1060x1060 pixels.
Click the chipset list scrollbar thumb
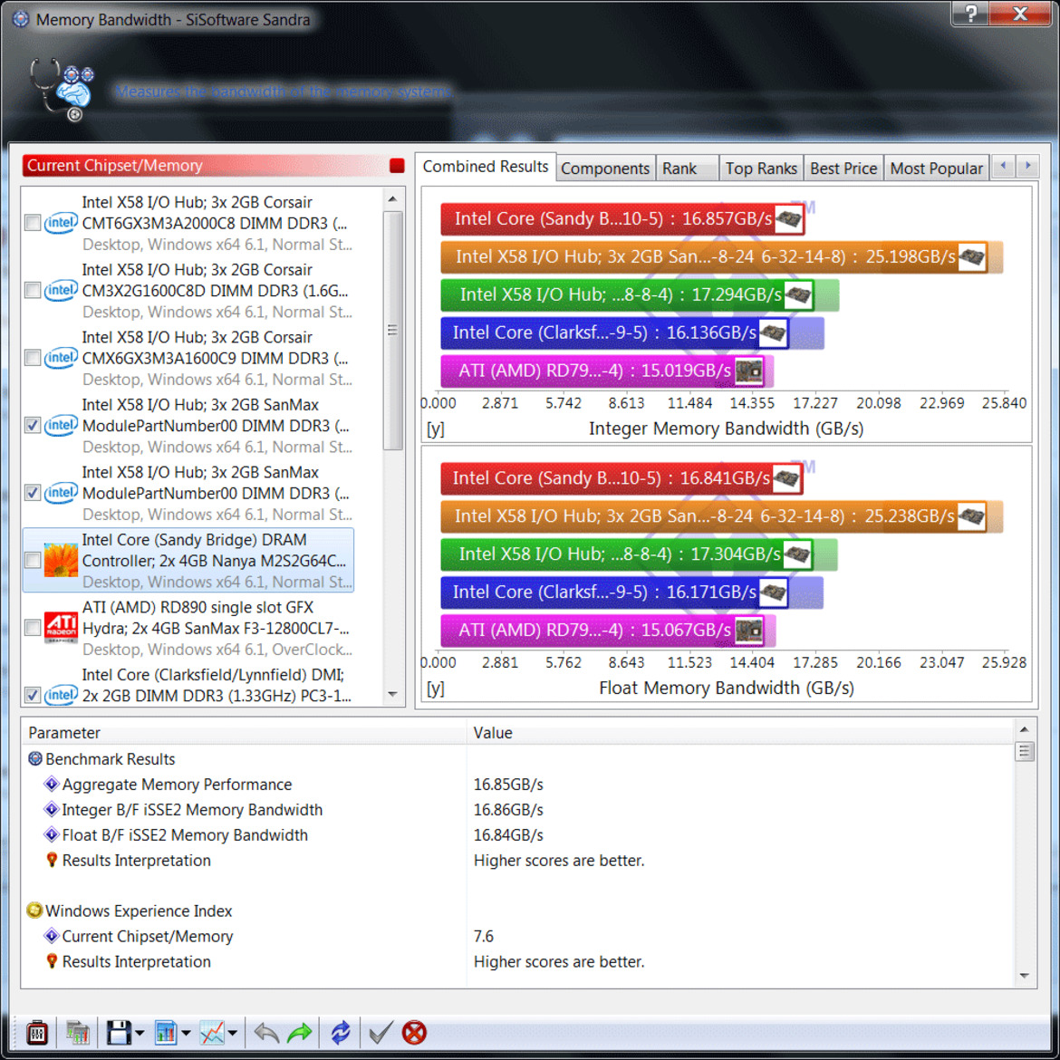(x=393, y=331)
